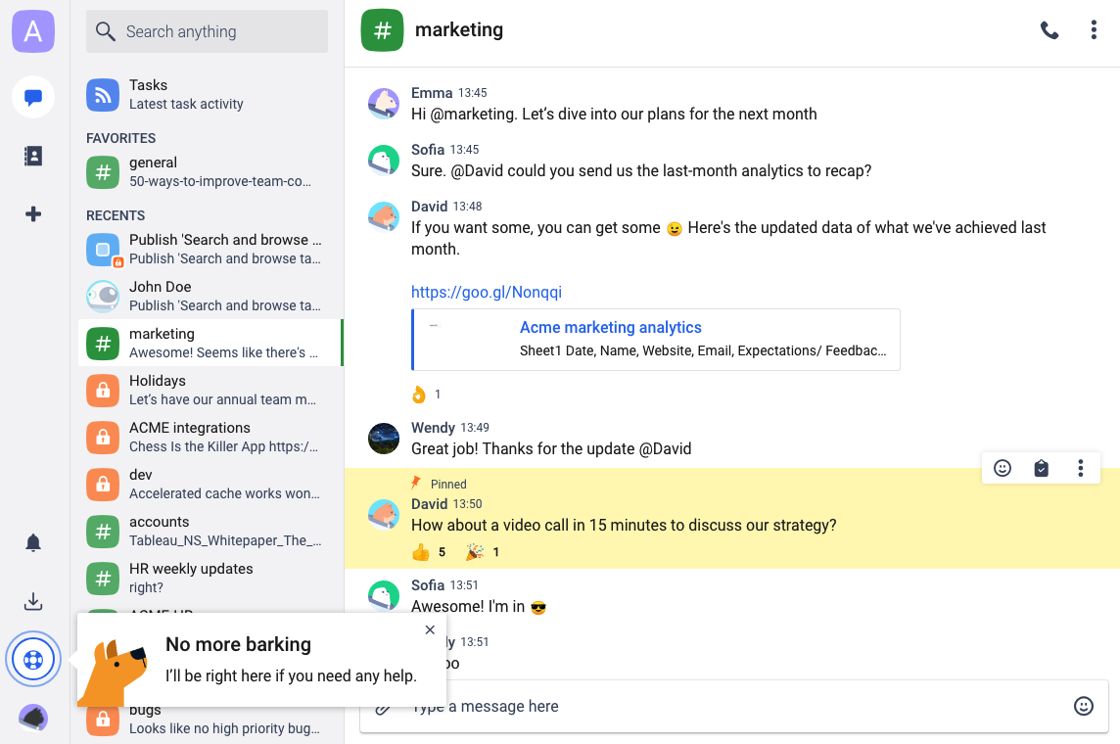Open the HR weekly updates channel

210,579
